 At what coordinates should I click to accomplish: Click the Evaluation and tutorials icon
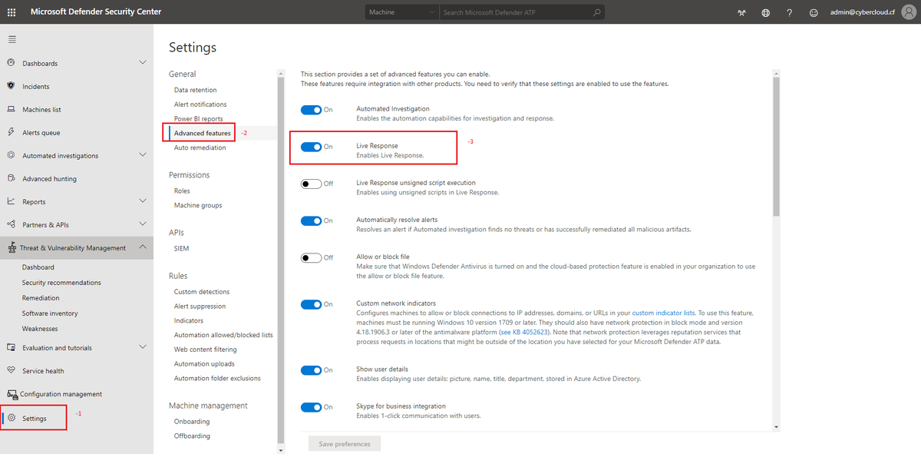pyautogui.click(x=11, y=347)
